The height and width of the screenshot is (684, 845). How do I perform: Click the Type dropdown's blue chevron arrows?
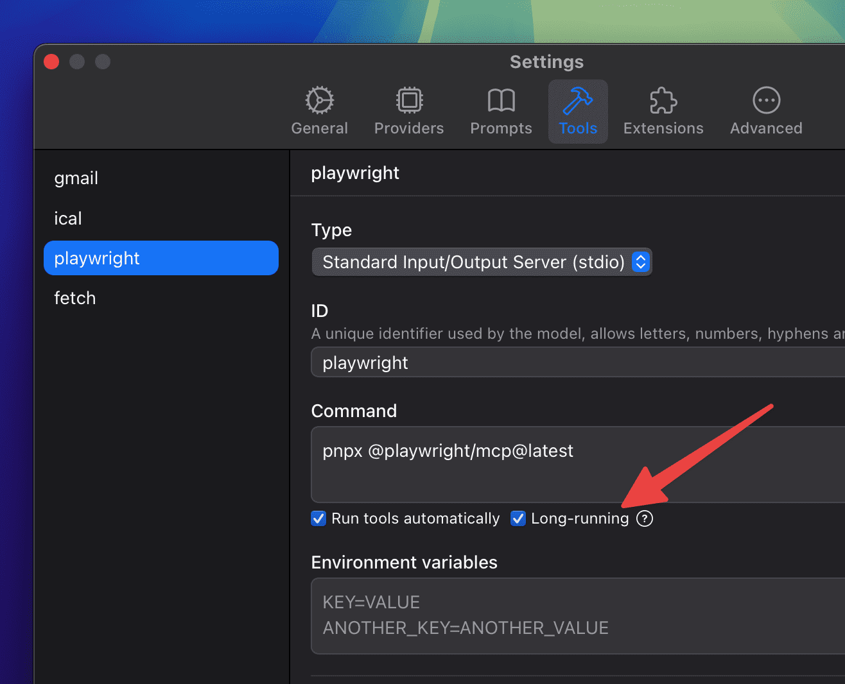[x=641, y=262]
